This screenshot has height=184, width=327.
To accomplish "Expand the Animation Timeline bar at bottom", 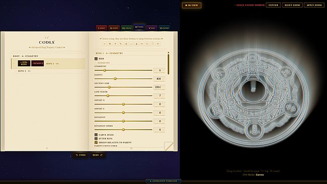I will [163, 181].
